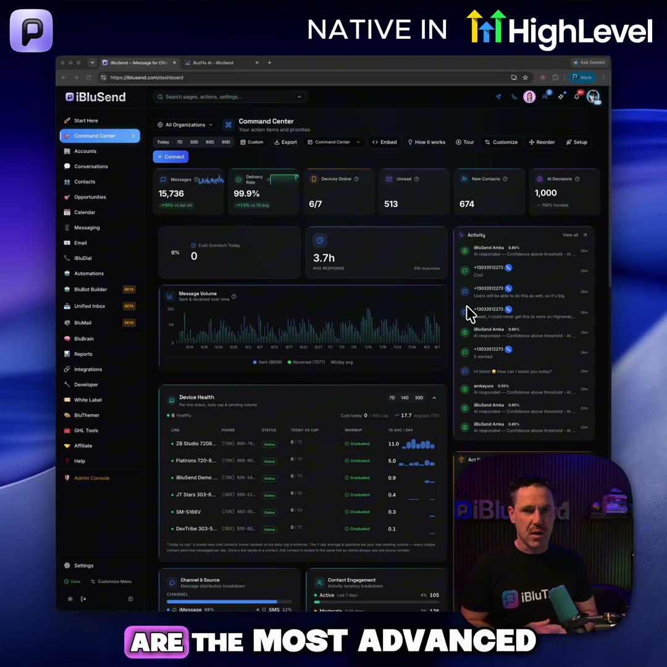Open Customize Menu in sidebar

111,582
